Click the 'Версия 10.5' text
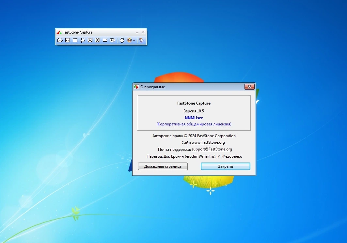 coord(194,111)
